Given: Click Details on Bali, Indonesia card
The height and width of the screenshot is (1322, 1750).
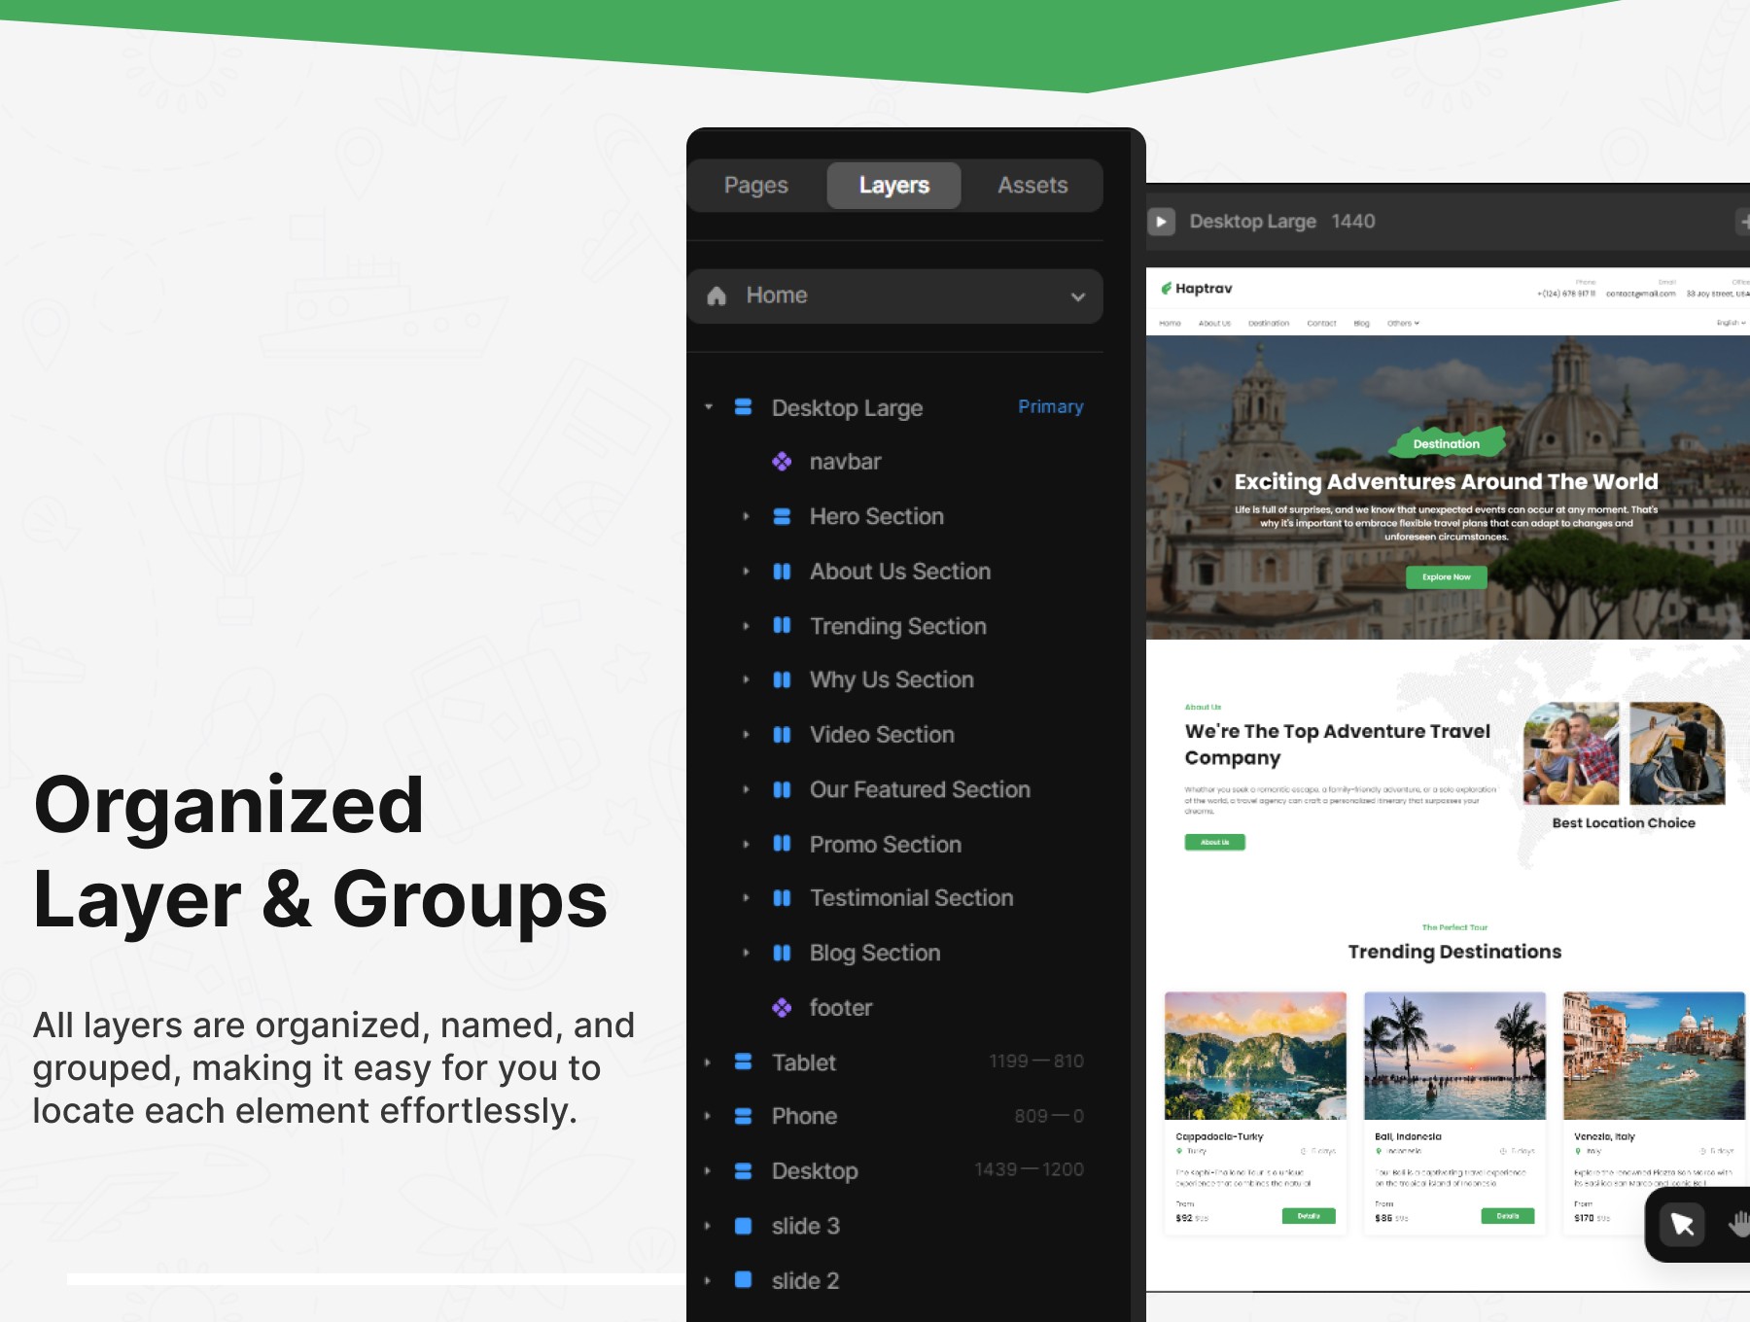Looking at the screenshot, I should pos(1507,1216).
